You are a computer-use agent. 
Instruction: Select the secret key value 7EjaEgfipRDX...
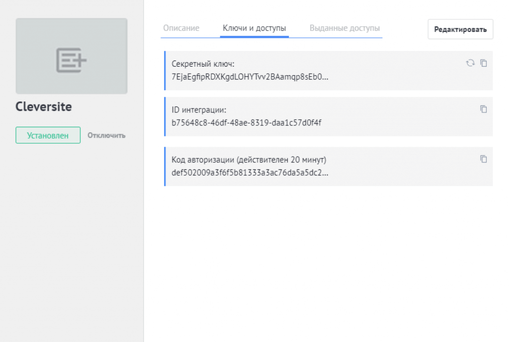250,77
